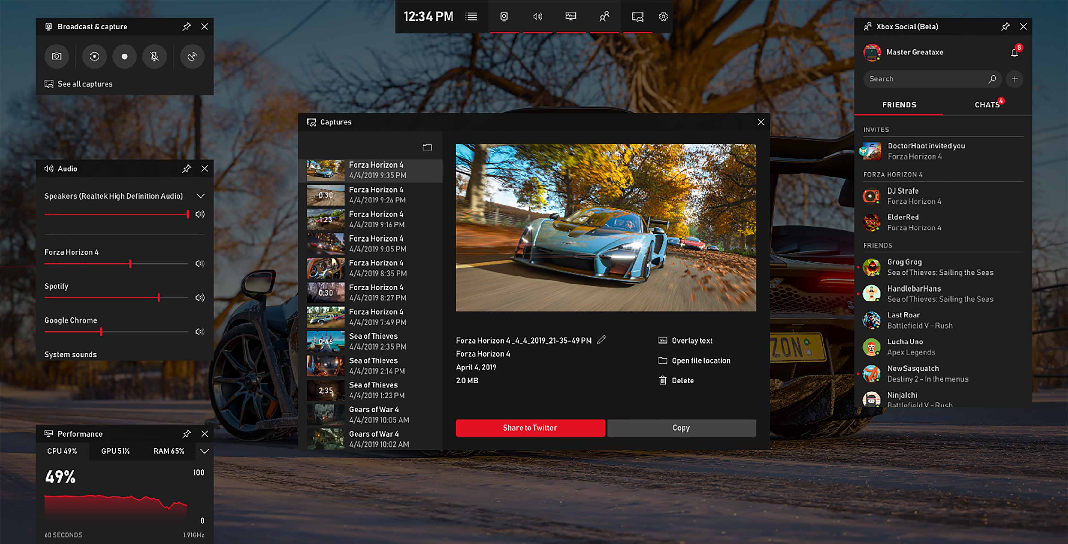The image size is (1068, 544).
Task: Select Forza Horizon 4 capture from 9:35 PM
Action: pyautogui.click(x=371, y=170)
